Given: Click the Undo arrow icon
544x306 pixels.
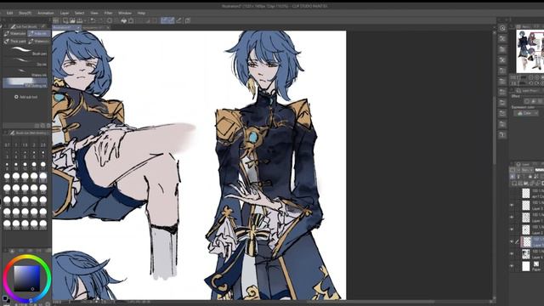Looking at the screenshot, I should click(93, 20).
